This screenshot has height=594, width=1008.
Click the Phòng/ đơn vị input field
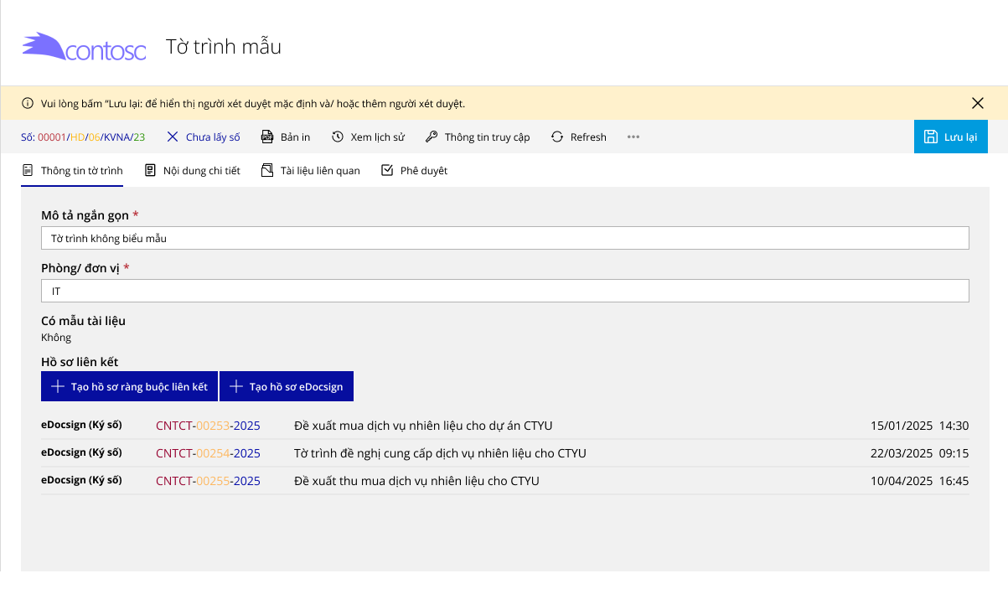click(x=504, y=292)
